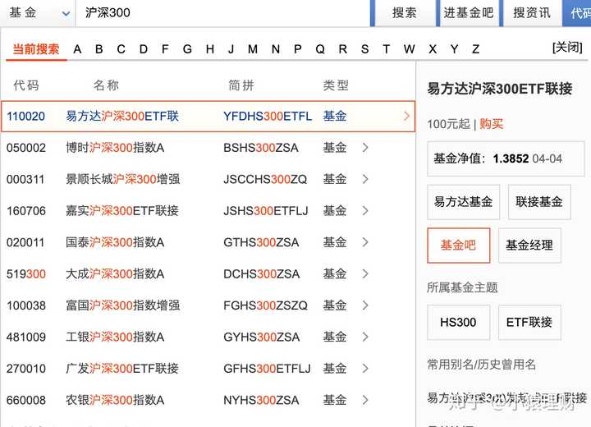Click the 易方达基金 button
Image resolution: width=591 pixels, height=427 pixels.
[463, 202]
